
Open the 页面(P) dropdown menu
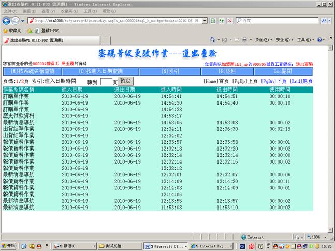pyautogui.click(x=263, y=40)
